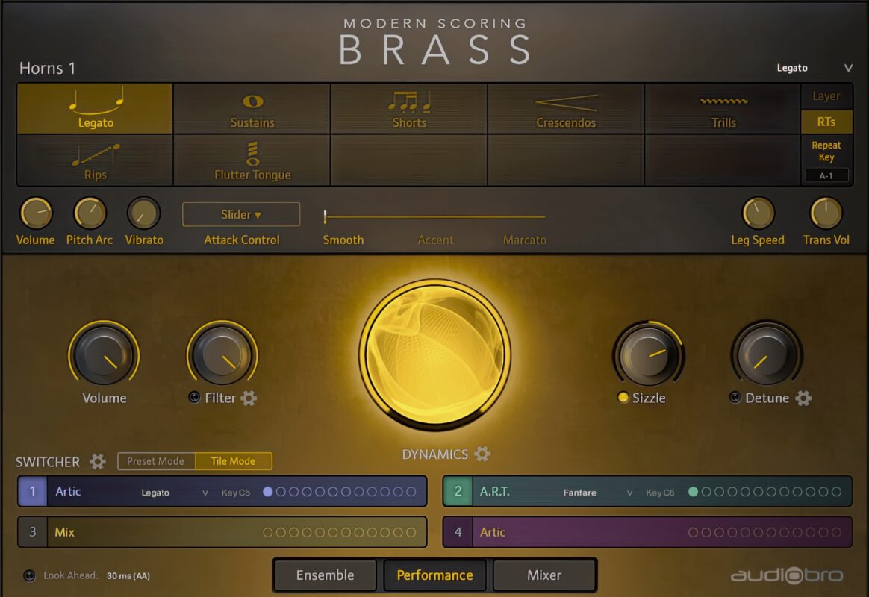
Task: Choose the Shorts articulation tile
Action: (409, 108)
